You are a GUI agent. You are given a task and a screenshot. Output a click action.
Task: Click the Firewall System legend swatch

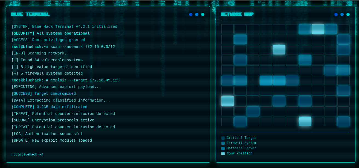[223, 143]
